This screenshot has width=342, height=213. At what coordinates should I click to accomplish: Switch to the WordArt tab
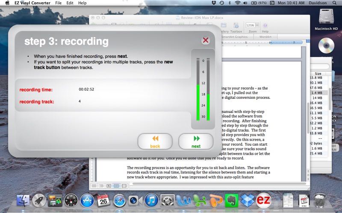tap(265, 37)
